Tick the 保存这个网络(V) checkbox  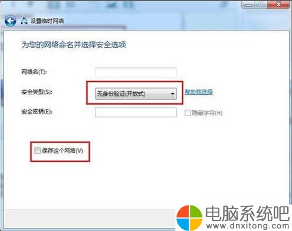click(38, 150)
